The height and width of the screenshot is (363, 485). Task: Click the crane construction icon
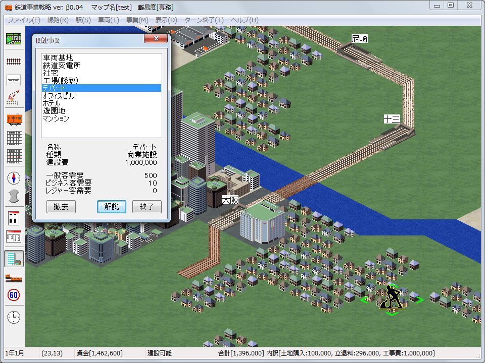pyautogui.click(x=14, y=98)
